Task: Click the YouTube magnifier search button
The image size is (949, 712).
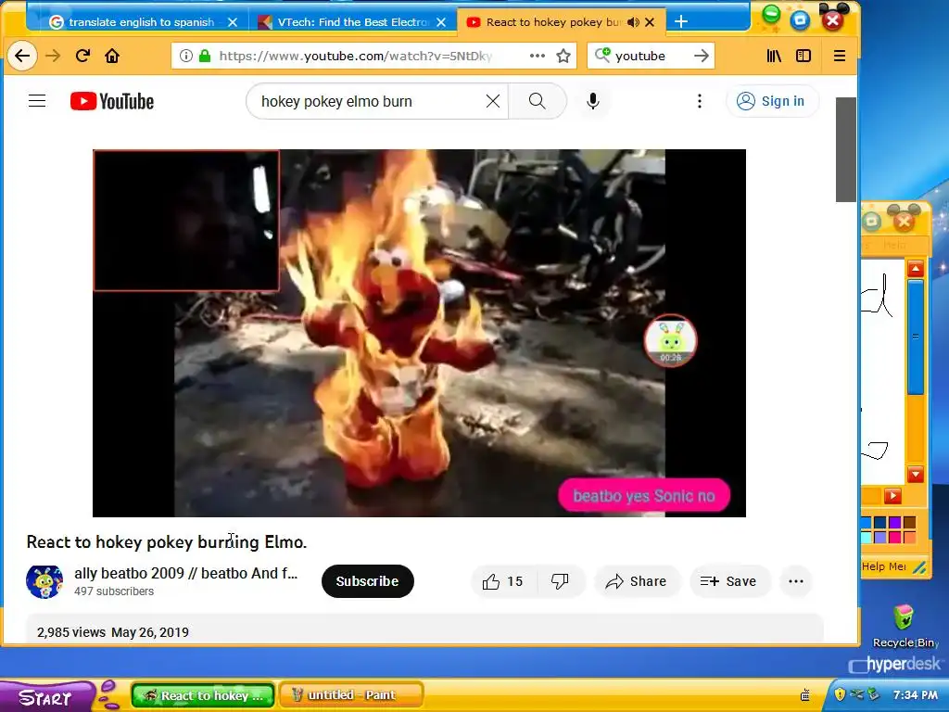Action: tap(538, 101)
